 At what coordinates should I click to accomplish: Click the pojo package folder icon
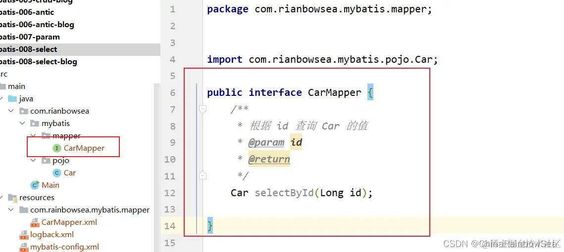tap(46, 161)
